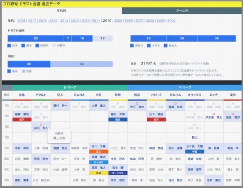
Task: Click the orange 巨人 badge under 吉川 大幾
Action: point(99,152)
